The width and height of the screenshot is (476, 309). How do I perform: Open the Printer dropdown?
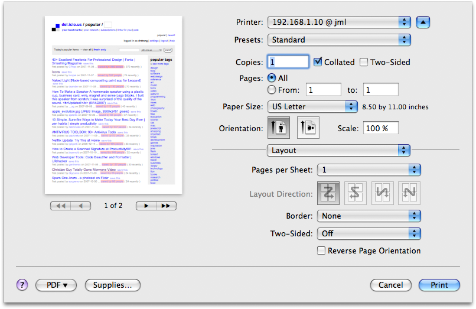point(338,22)
